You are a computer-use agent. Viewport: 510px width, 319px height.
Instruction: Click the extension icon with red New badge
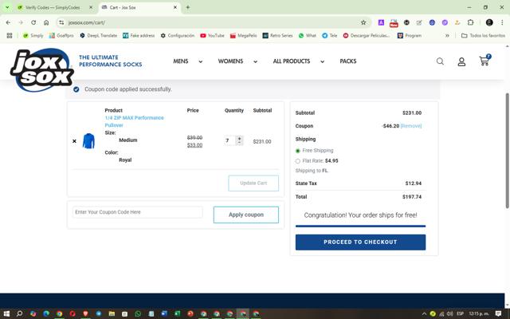pyautogui.click(x=394, y=23)
